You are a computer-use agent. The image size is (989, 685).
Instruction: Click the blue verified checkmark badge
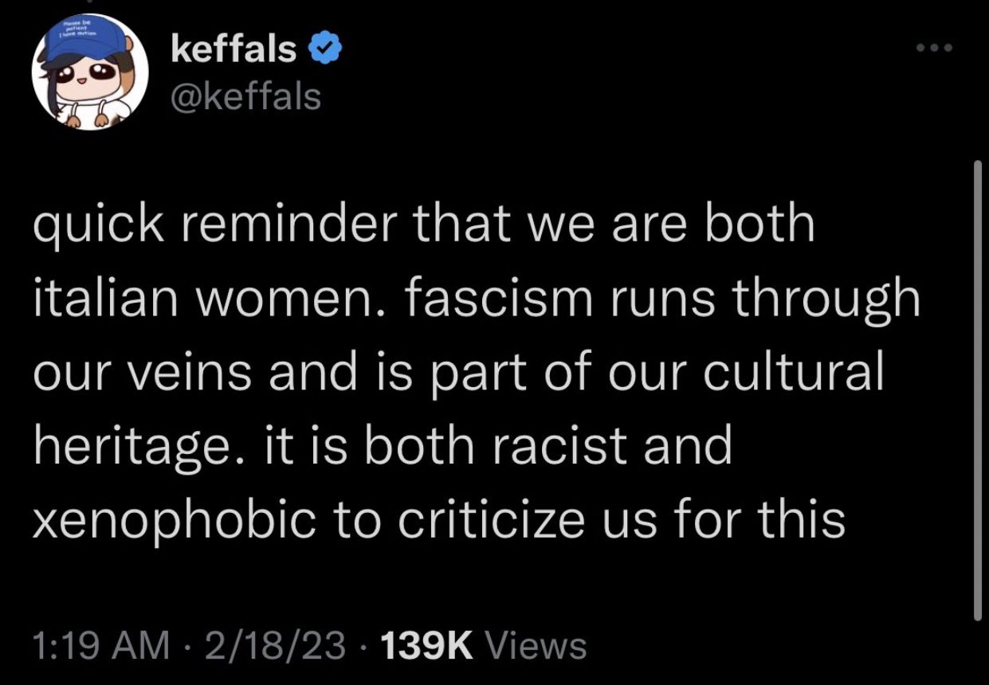pyautogui.click(x=324, y=51)
